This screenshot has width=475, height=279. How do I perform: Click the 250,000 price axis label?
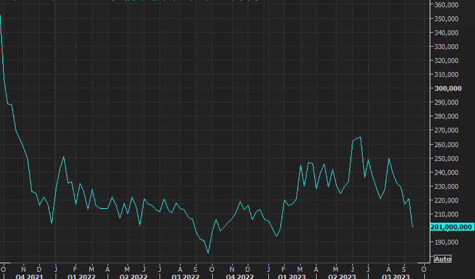[x=448, y=159]
